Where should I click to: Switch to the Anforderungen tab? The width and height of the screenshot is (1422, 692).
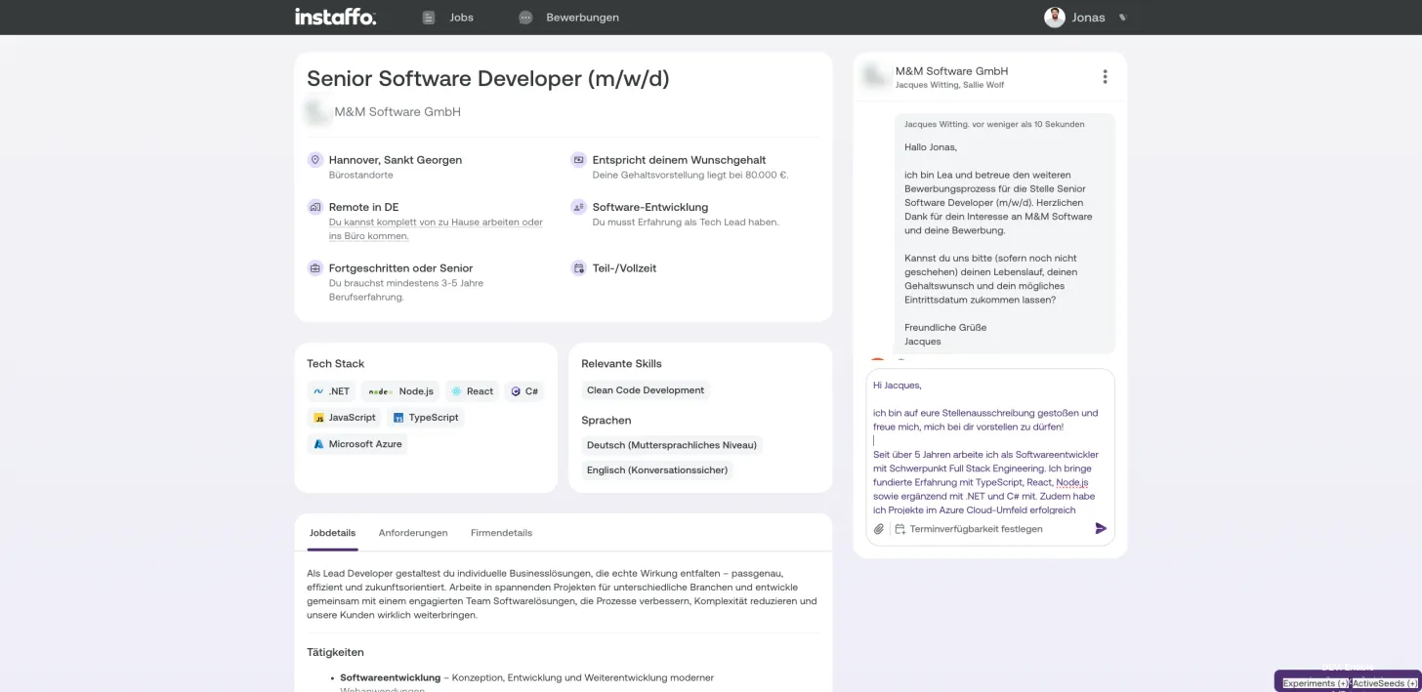[413, 533]
